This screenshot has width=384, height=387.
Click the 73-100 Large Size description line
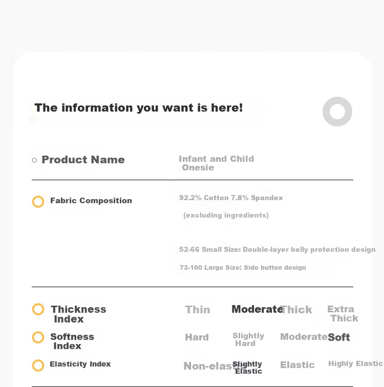tap(243, 268)
